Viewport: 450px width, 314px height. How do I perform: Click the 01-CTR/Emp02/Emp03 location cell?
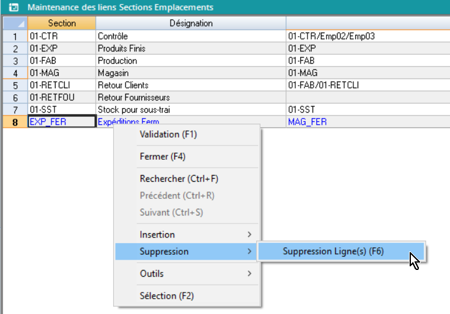click(x=367, y=36)
